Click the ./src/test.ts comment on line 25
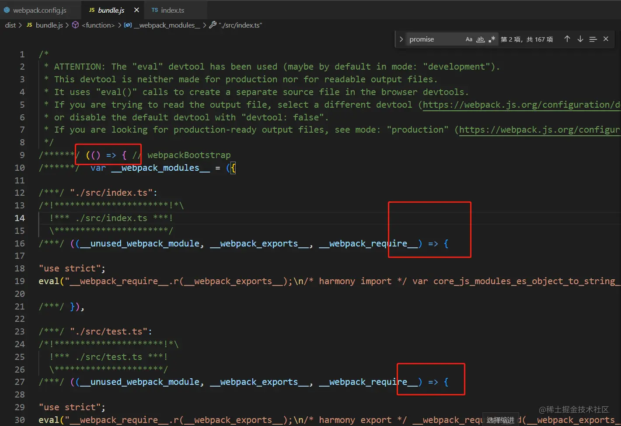Image resolution: width=621 pixels, height=426 pixels. pyautogui.click(x=108, y=357)
